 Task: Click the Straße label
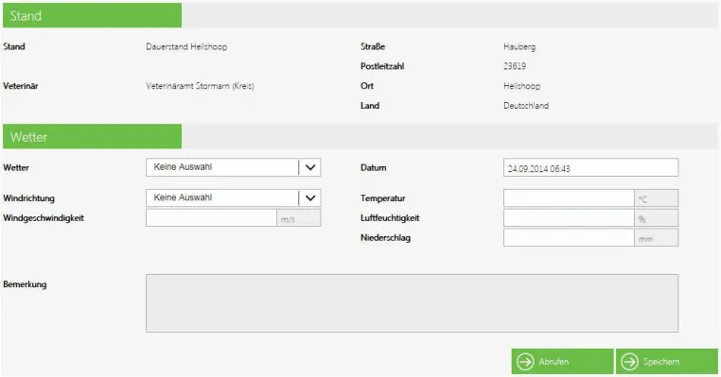pos(373,47)
